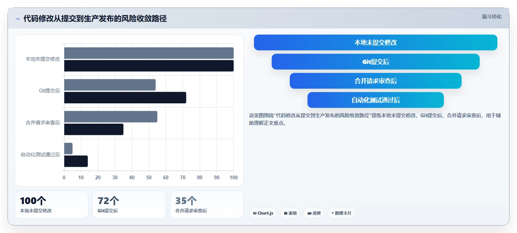Select the Git提交后 funnel stage

(x=376, y=62)
